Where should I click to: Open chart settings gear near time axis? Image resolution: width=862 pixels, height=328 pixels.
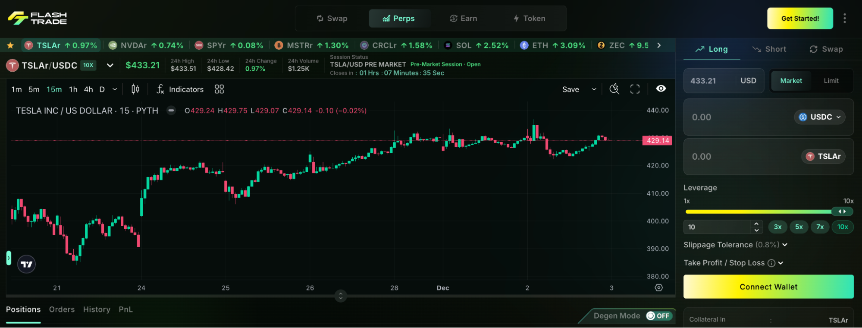pyautogui.click(x=658, y=288)
